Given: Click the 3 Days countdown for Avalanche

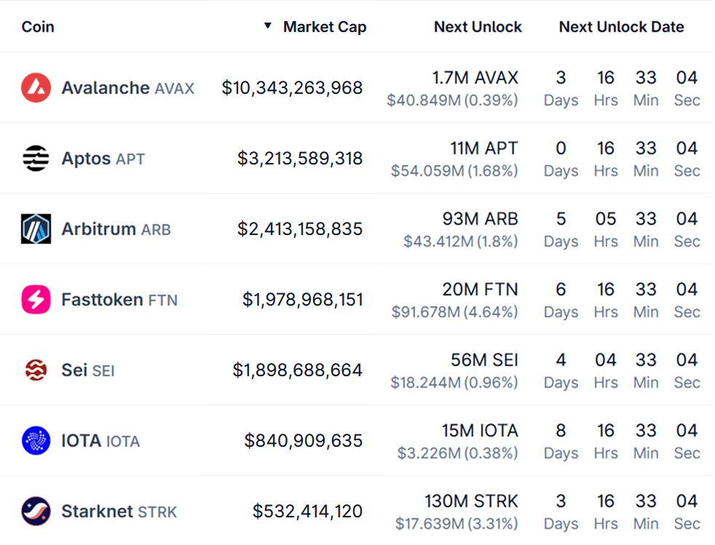Looking at the screenshot, I should click(561, 88).
